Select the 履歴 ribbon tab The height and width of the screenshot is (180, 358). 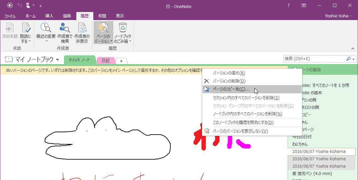[85, 16]
